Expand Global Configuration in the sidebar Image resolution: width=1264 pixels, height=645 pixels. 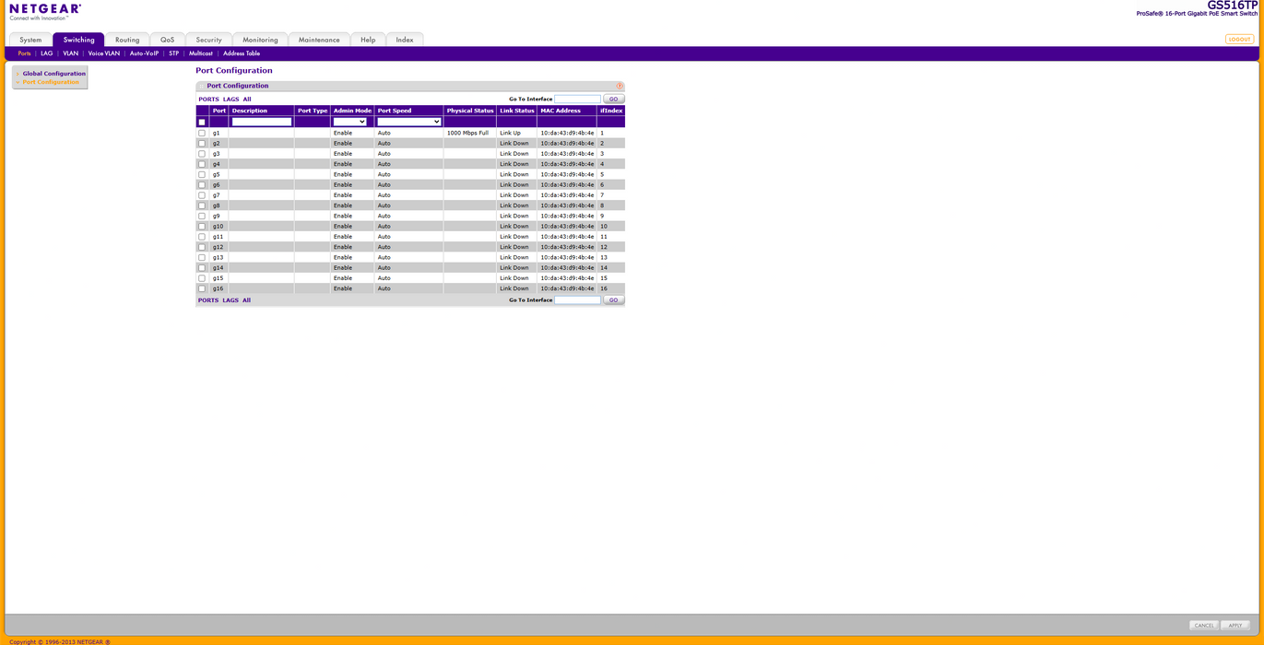click(x=53, y=74)
